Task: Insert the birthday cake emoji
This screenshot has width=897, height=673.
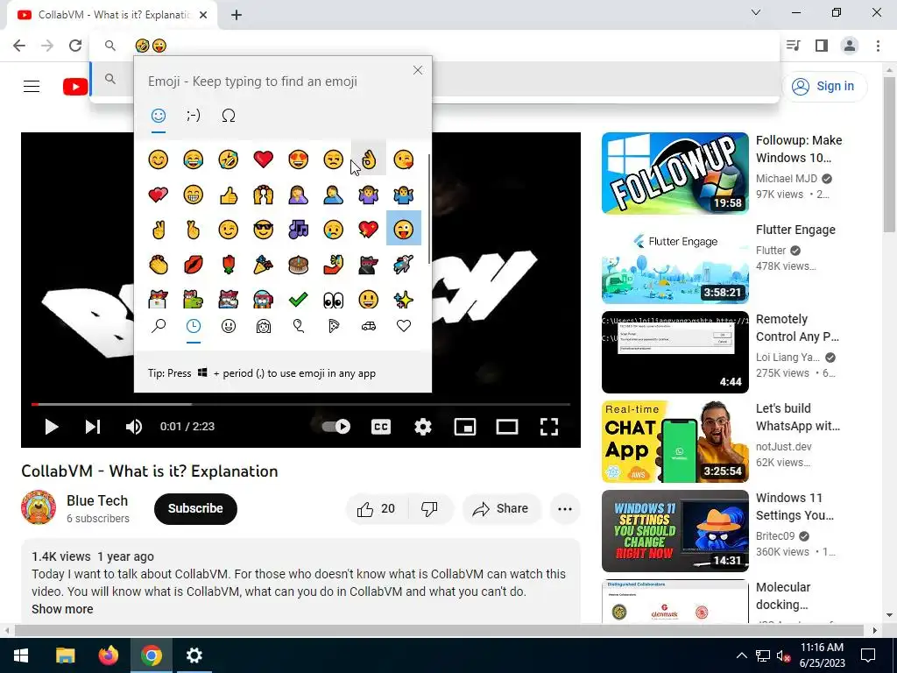Action: (299, 265)
